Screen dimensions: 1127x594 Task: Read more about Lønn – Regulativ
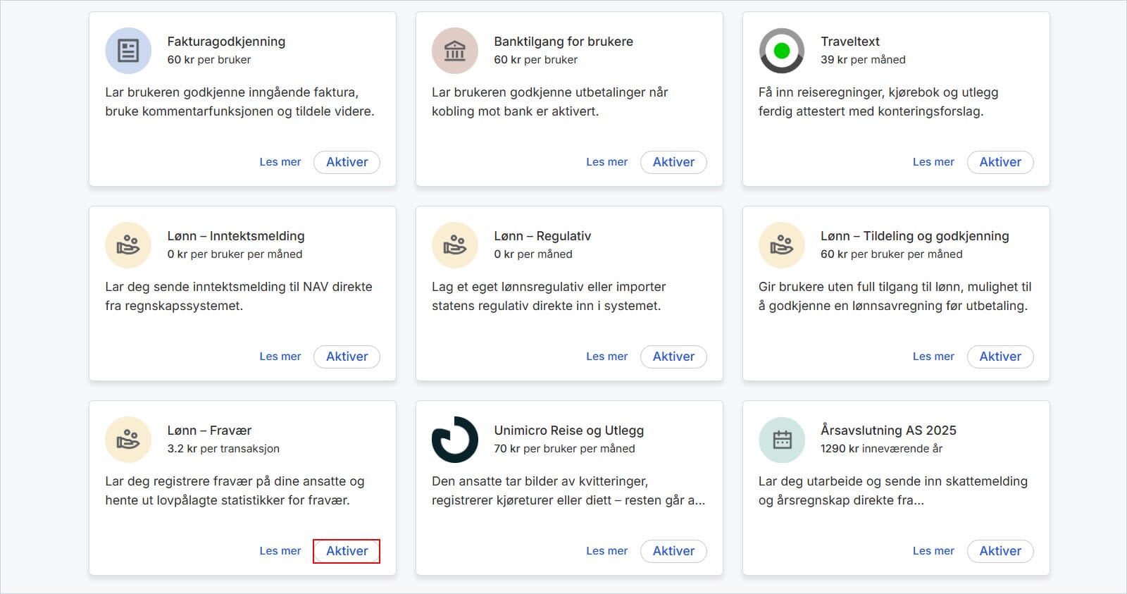pyautogui.click(x=606, y=357)
